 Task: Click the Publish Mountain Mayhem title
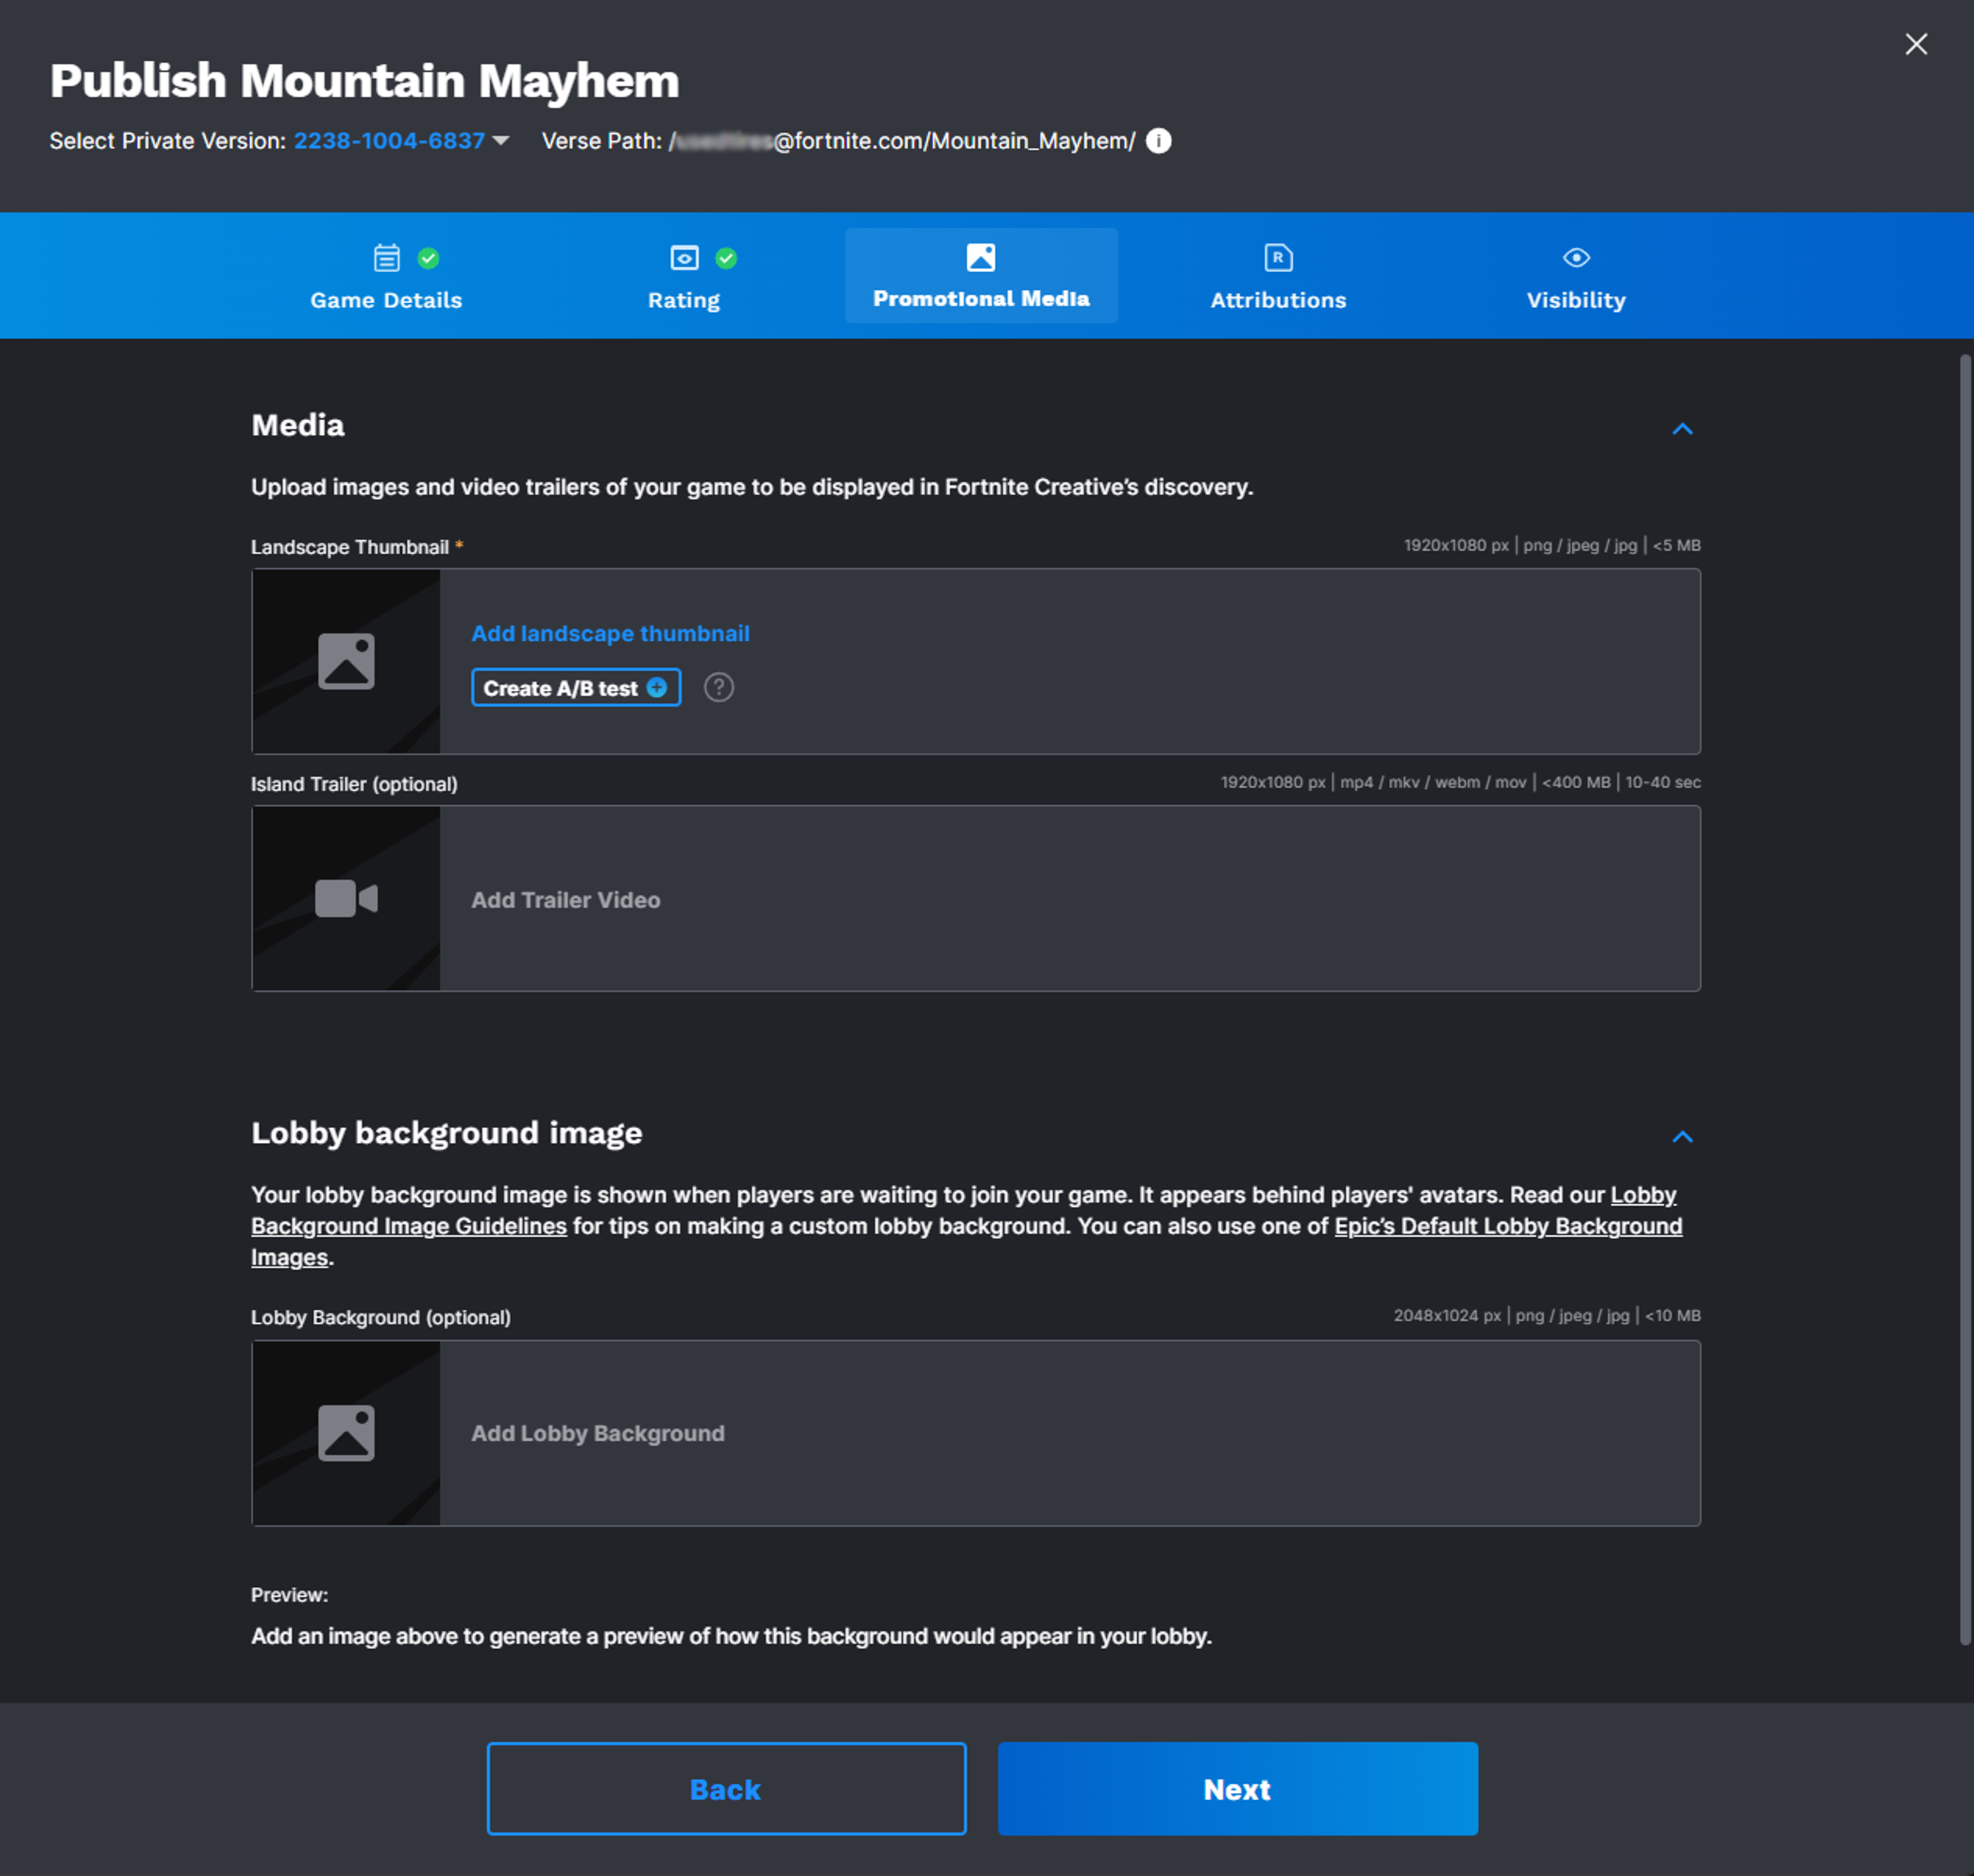coord(364,80)
